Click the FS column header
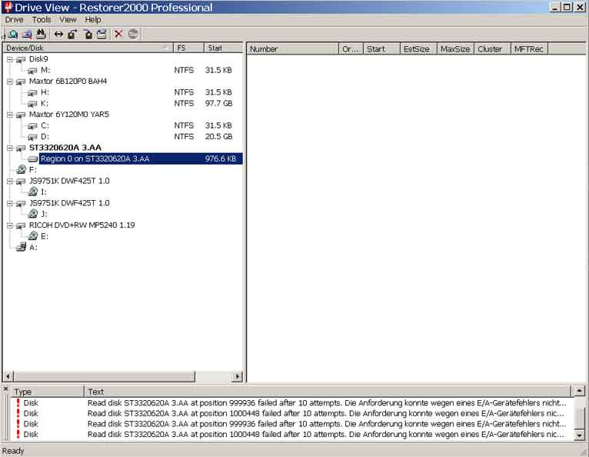 [188, 48]
